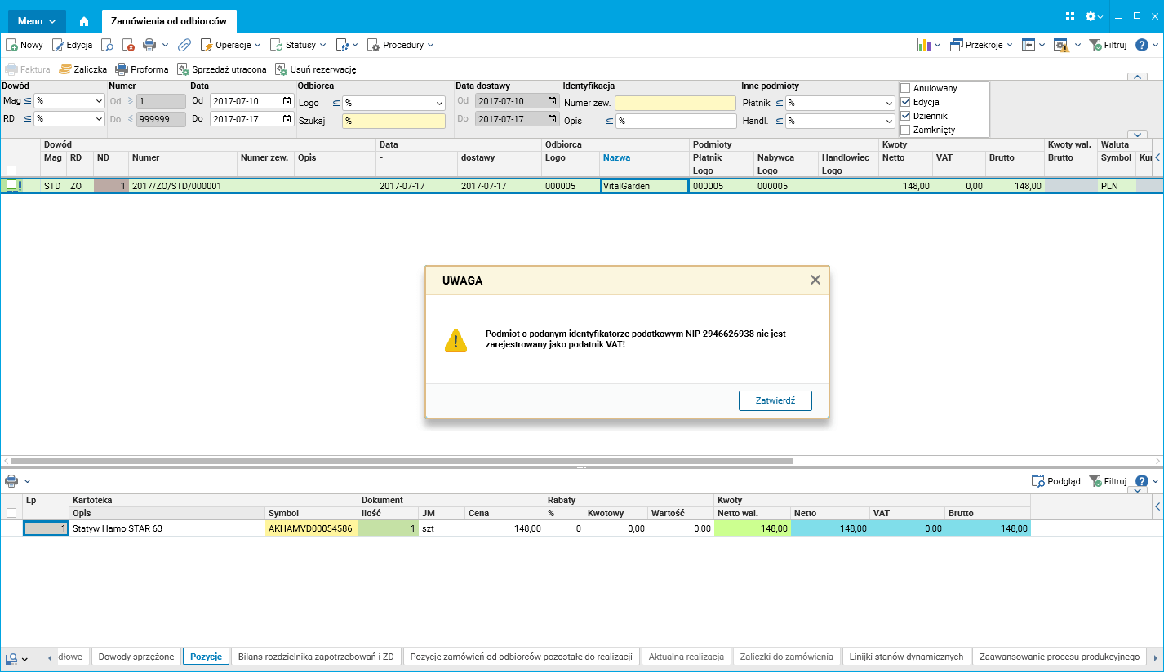
Task: Click the bar chart icon in top toolbar
Action: [924, 45]
